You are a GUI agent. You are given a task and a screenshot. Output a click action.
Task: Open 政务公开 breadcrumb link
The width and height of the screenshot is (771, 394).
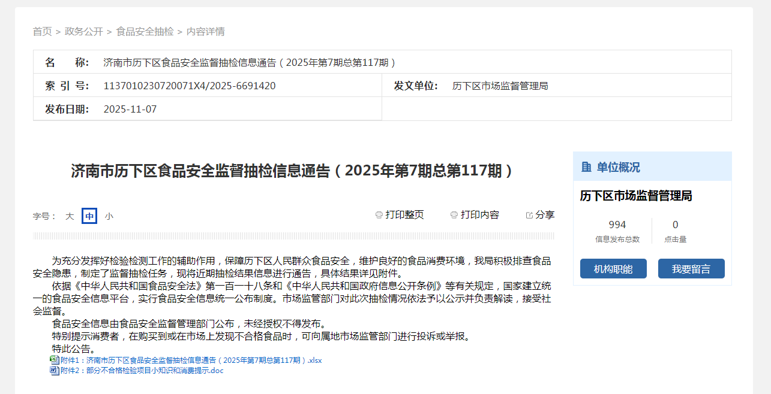pyautogui.click(x=84, y=32)
